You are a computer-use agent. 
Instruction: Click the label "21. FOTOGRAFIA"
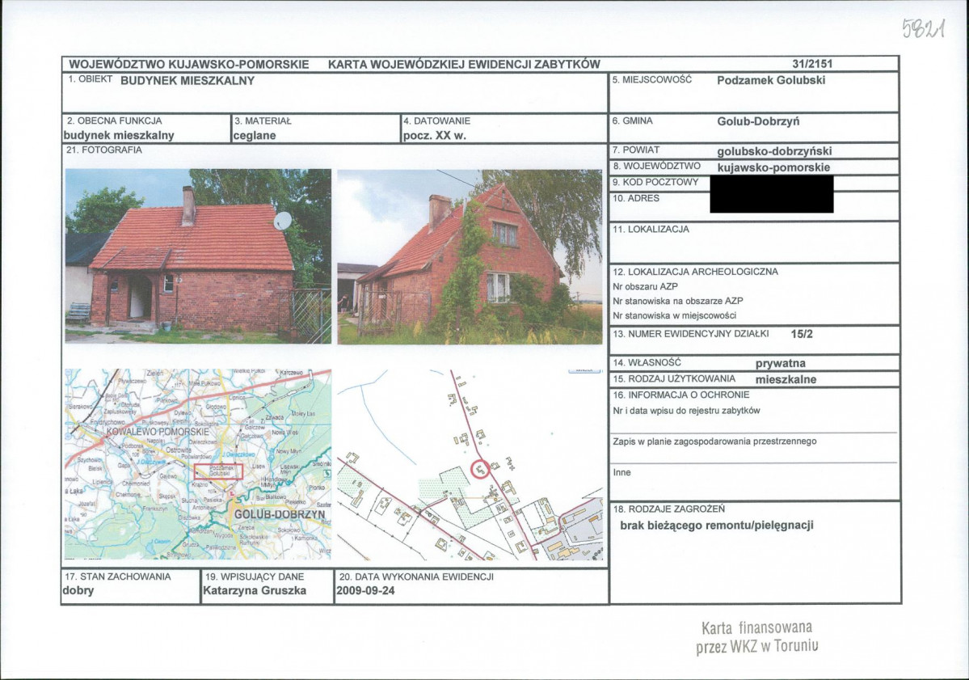coord(103,150)
